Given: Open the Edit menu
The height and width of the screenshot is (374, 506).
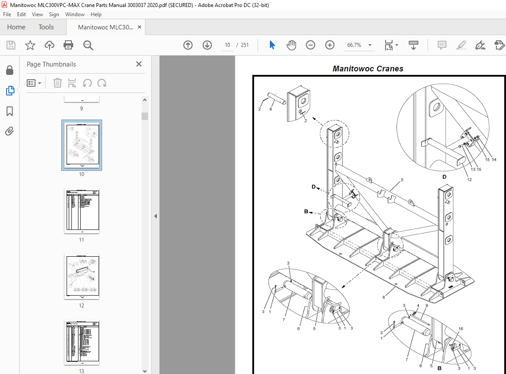Looking at the screenshot, I should (21, 14).
